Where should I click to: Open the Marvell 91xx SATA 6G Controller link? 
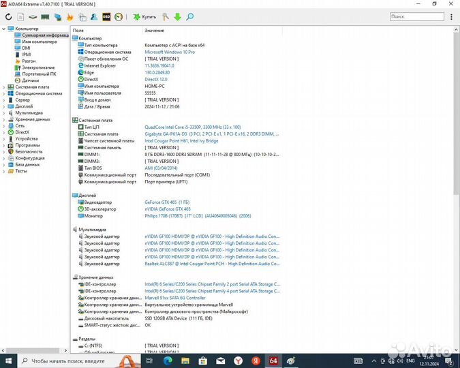pos(175,298)
